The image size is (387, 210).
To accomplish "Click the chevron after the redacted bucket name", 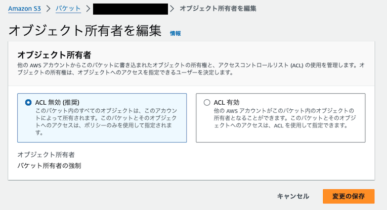I will point(172,9).
